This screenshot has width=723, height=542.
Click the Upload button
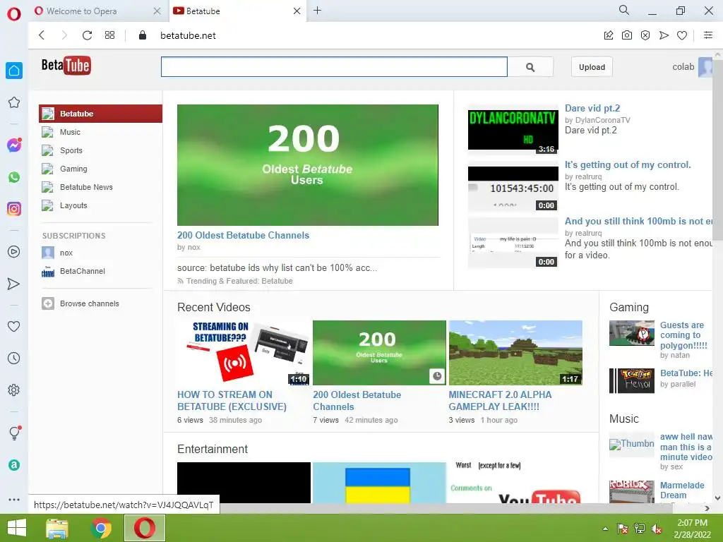click(x=592, y=67)
